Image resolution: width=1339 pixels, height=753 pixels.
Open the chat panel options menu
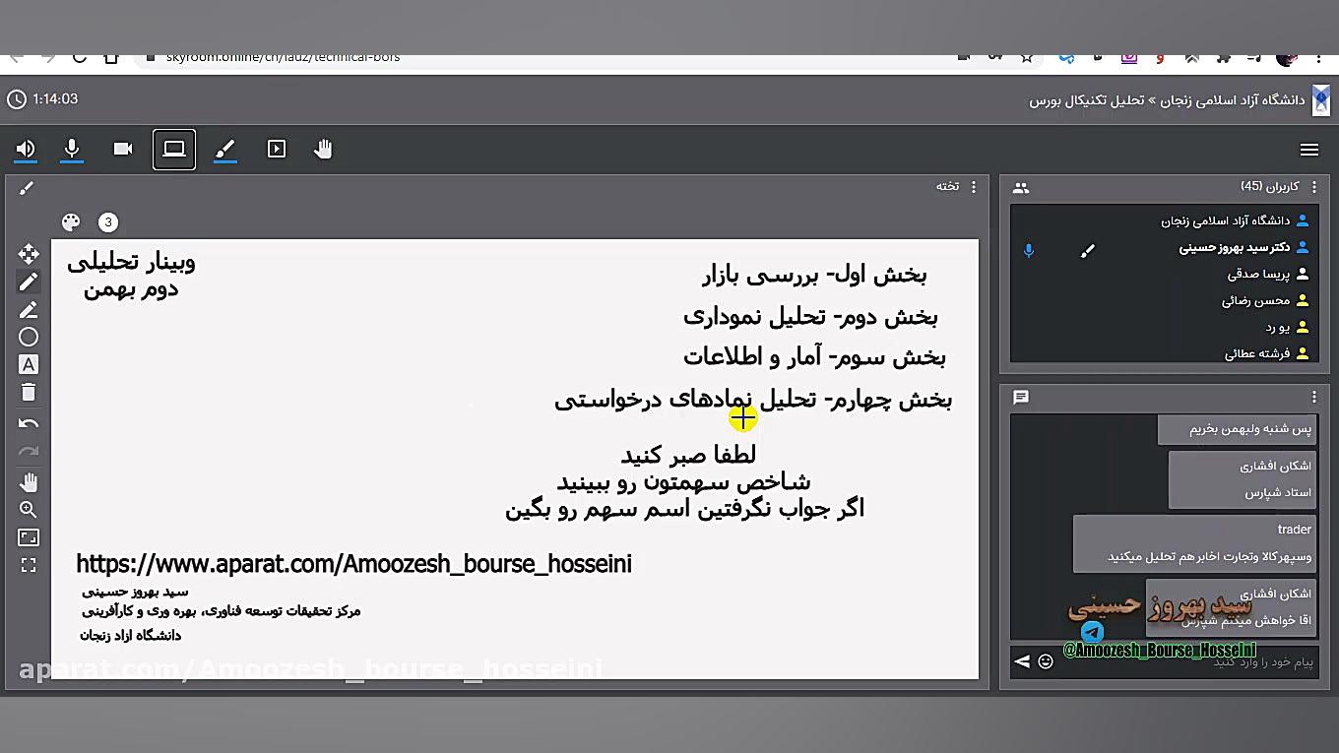pos(1314,397)
